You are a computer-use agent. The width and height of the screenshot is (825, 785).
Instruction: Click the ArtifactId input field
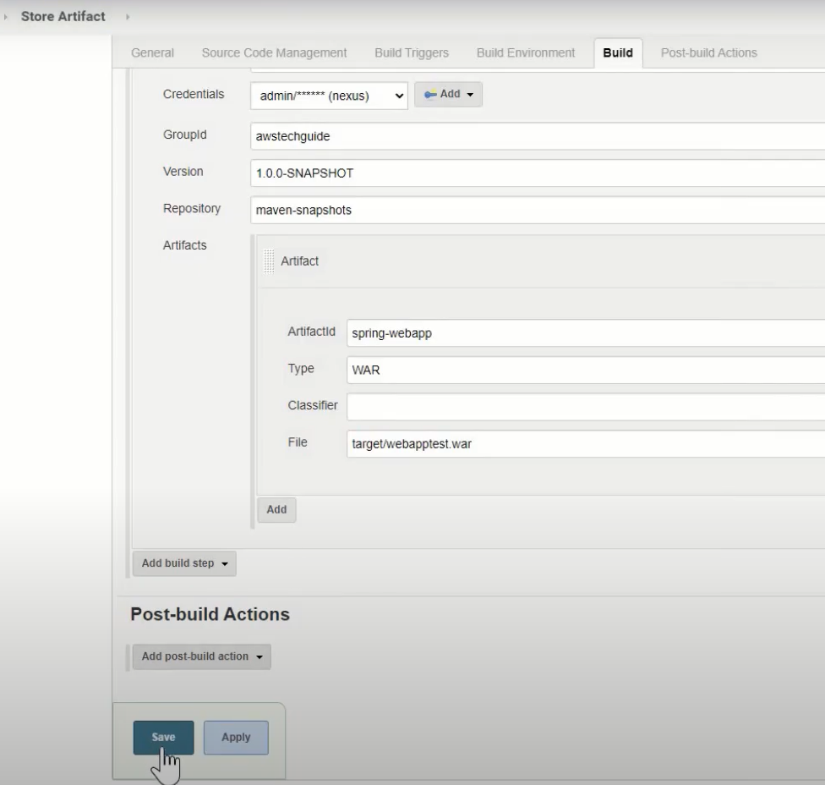tap(586, 332)
